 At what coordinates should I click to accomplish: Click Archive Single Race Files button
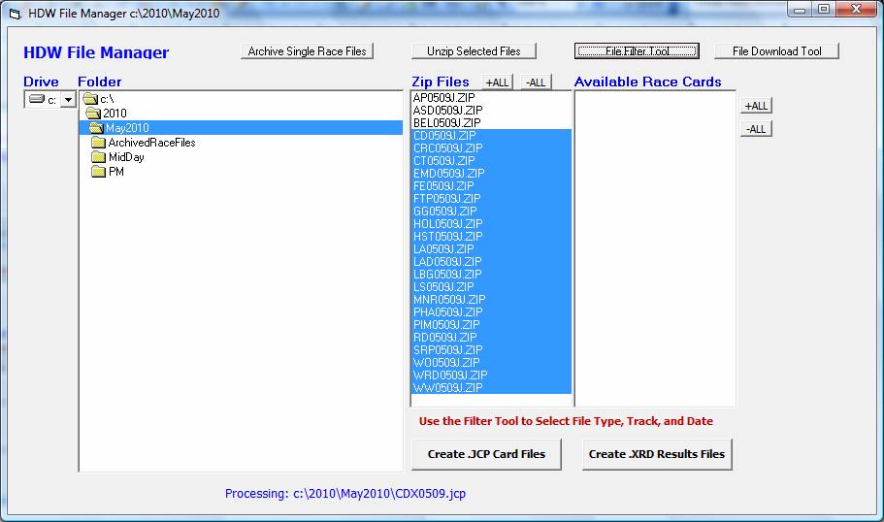[x=307, y=51]
